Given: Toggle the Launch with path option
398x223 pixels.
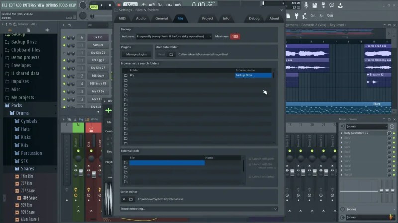Looking at the screenshot, I should [x=262, y=159].
